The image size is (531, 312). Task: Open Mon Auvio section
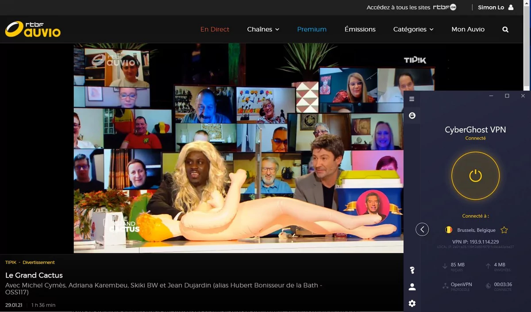click(468, 30)
